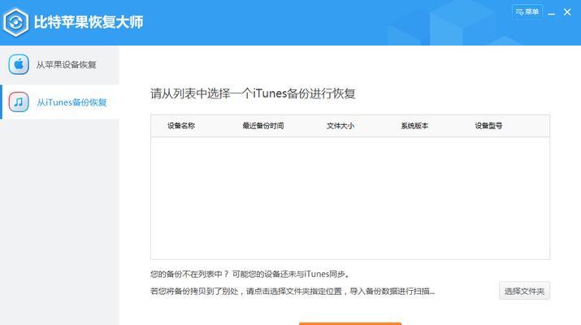Image resolution: width=581 pixels, height=325 pixels.
Task: Click the orange button at bottom
Action: click(x=350, y=323)
